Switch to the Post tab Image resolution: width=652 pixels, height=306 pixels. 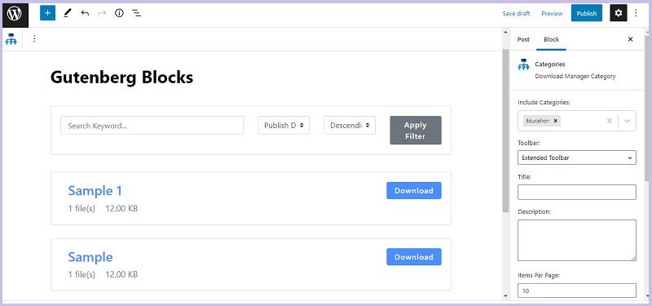coord(523,39)
